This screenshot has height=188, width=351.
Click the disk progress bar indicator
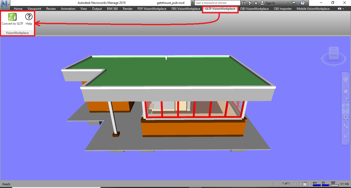point(326,184)
